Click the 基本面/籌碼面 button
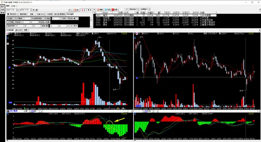 60,14
